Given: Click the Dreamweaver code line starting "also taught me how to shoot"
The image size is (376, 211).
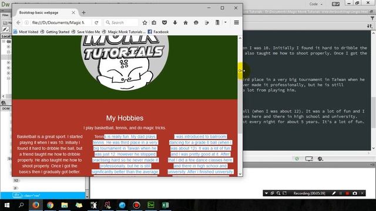Looking at the screenshot, I should pyautogui.click(x=305, y=53).
